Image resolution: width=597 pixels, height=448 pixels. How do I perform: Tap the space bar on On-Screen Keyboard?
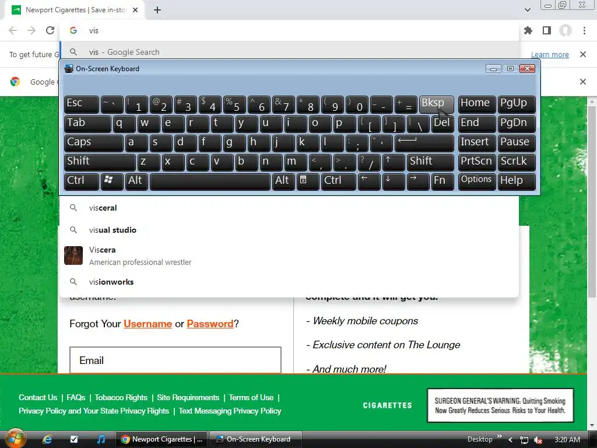tap(210, 182)
